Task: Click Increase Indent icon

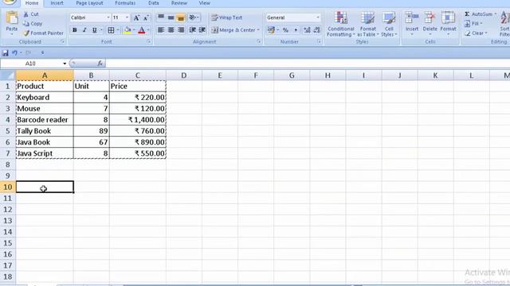Action: click(202, 30)
